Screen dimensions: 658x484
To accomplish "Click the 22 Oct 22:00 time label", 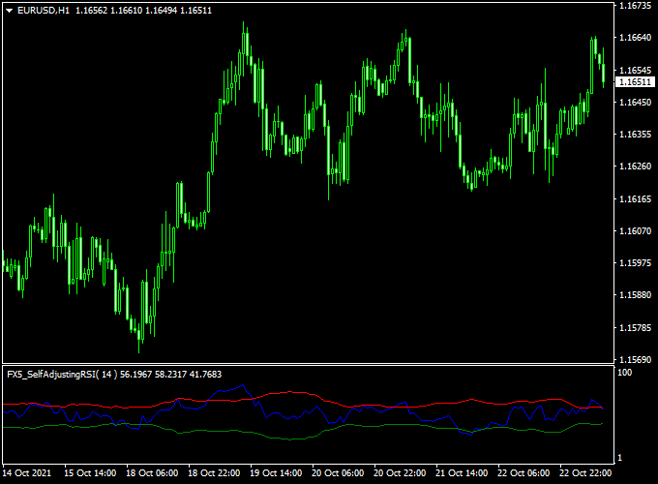I will coord(585,473).
